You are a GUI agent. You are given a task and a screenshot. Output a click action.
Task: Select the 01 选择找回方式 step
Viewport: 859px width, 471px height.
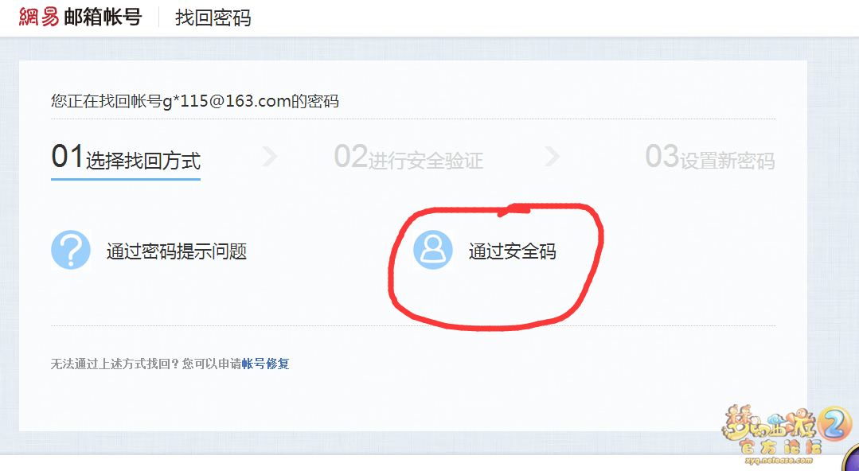pyautogui.click(x=126, y=158)
